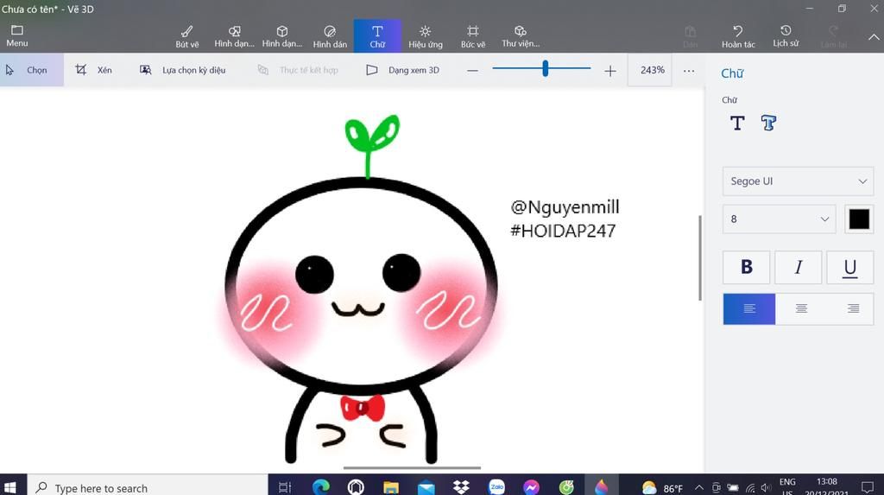Toggle Dạng xem 3D view
The height and width of the screenshot is (495, 884).
coord(402,70)
